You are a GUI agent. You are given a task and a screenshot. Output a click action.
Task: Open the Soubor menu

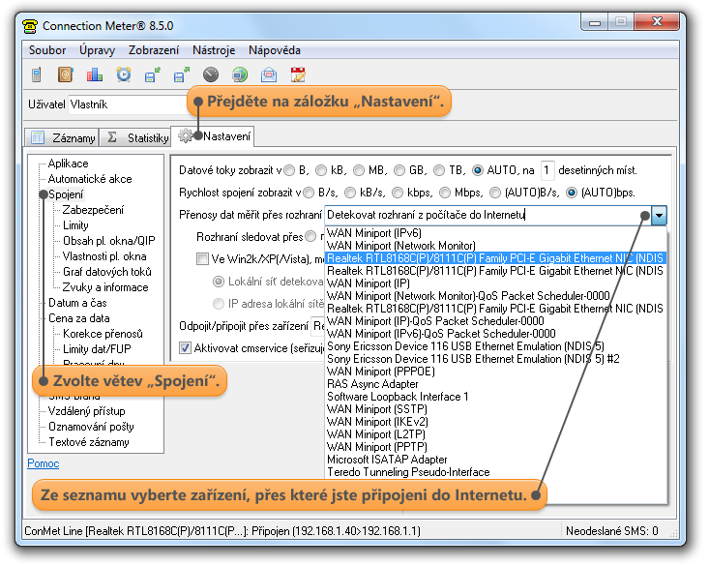click(x=47, y=50)
